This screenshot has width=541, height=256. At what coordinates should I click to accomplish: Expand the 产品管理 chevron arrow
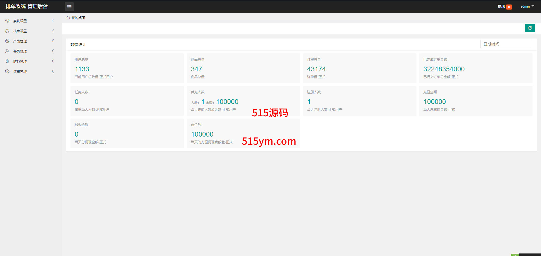[53, 41]
